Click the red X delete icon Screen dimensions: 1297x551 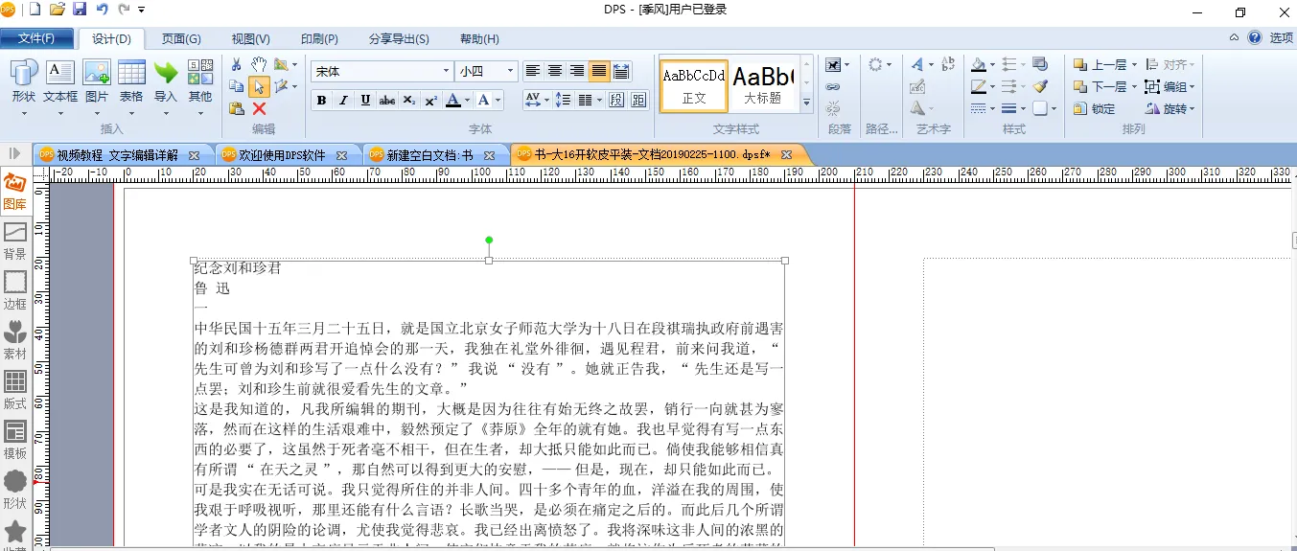tap(259, 108)
